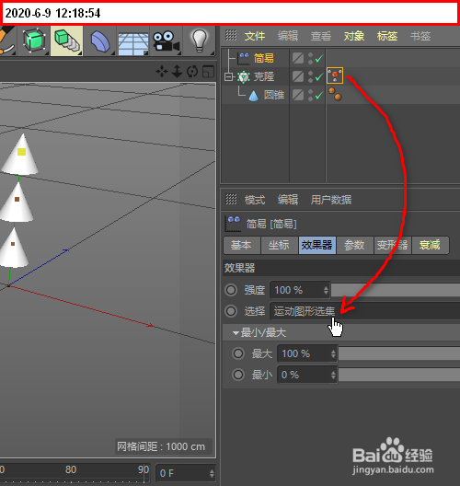Image resolution: width=460 pixels, height=486 pixels.
Task: Collapse the 最小/最大 section
Action: pos(236,333)
